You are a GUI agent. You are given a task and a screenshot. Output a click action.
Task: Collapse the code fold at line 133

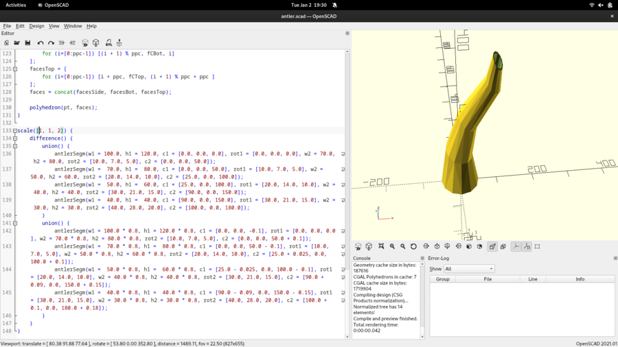(15, 130)
